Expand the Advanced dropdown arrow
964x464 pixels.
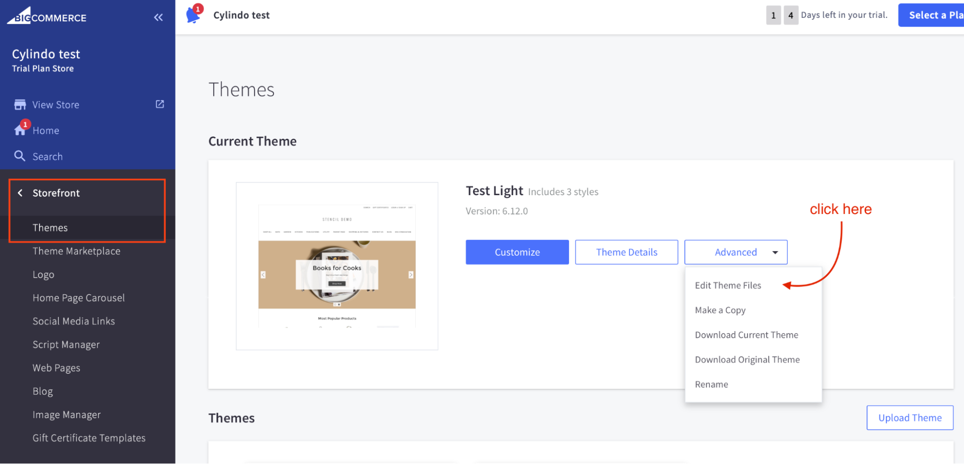point(775,252)
